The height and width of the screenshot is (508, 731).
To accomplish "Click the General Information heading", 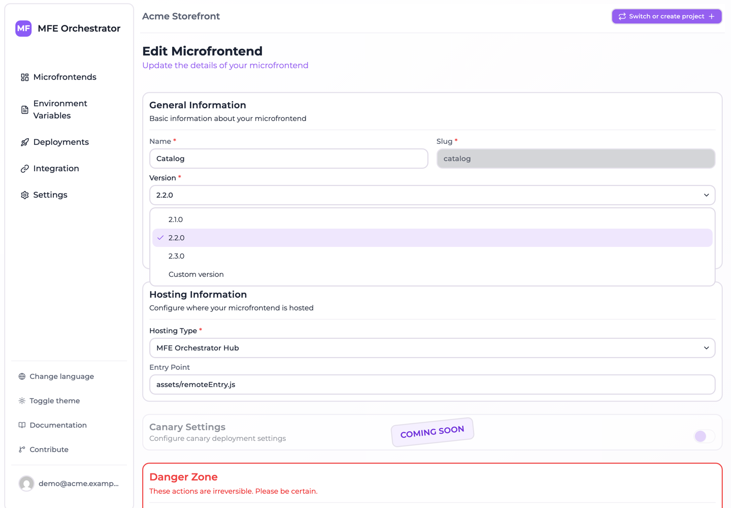I will pos(197,105).
